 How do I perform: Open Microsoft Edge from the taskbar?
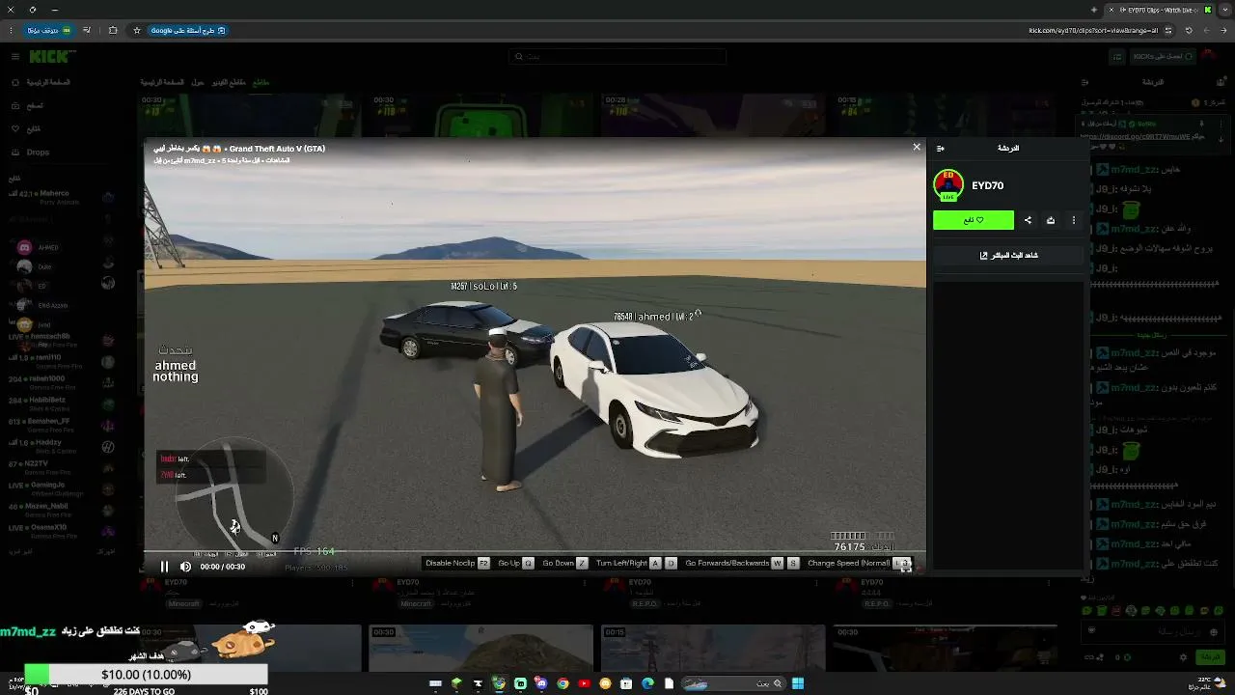point(647,683)
